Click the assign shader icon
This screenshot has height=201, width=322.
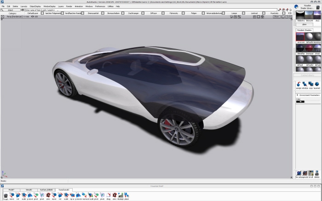click(x=298, y=84)
